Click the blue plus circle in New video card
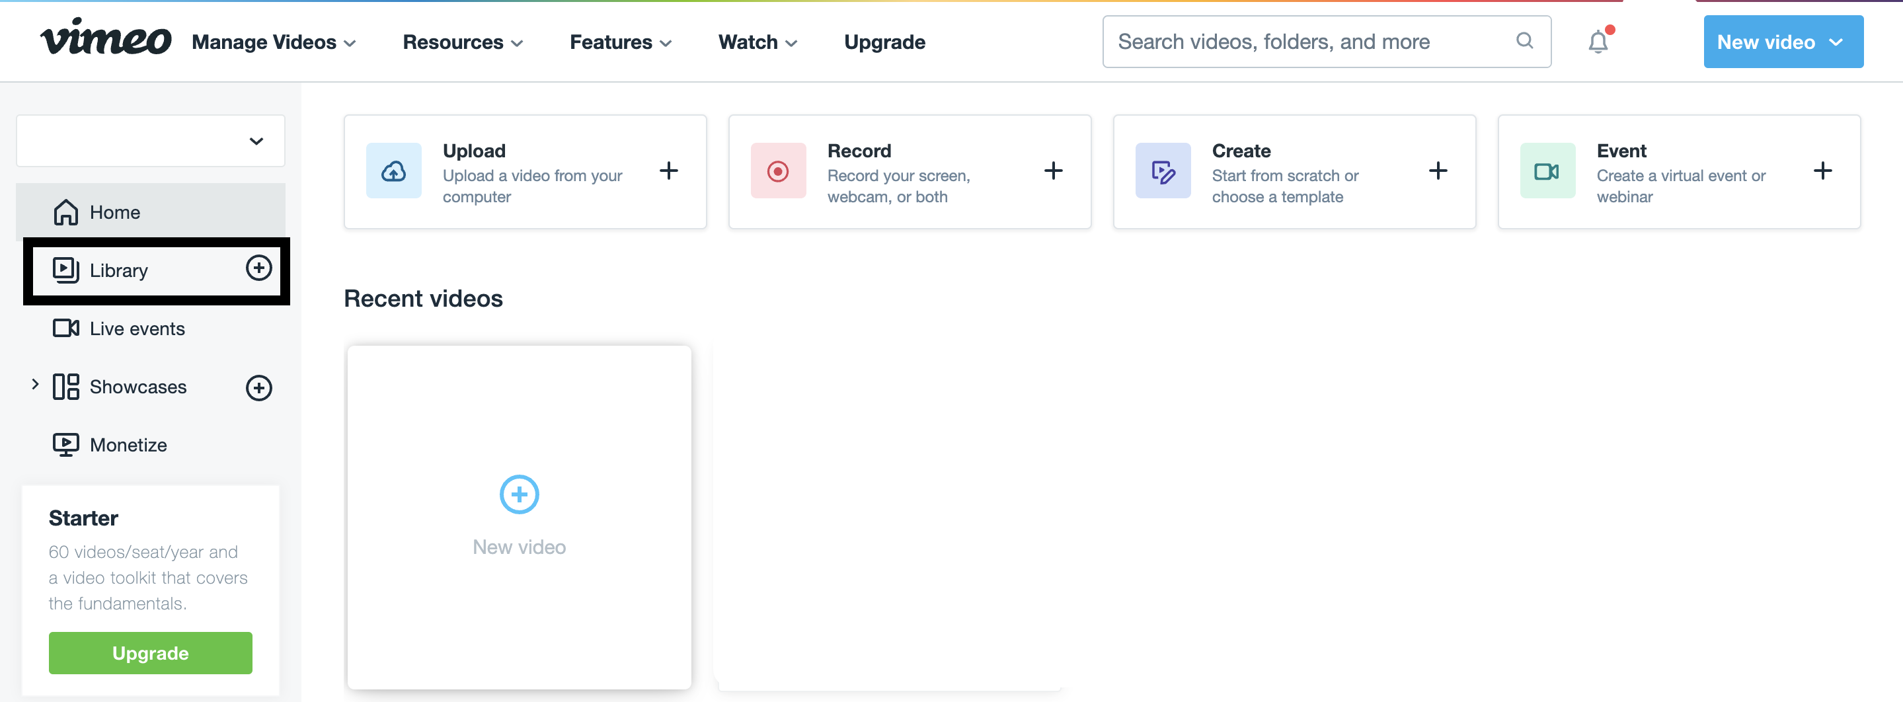The width and height of the screenshot is (1903, 702). tap(520, 494)
